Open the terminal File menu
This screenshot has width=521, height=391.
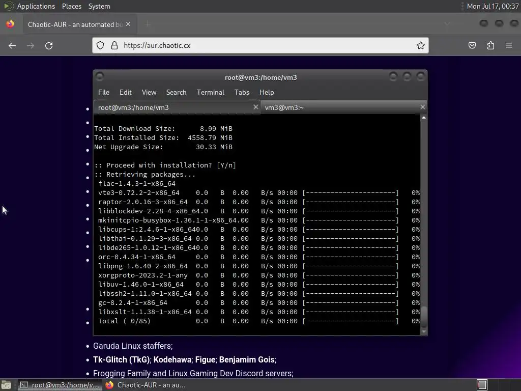coord(104,93)
